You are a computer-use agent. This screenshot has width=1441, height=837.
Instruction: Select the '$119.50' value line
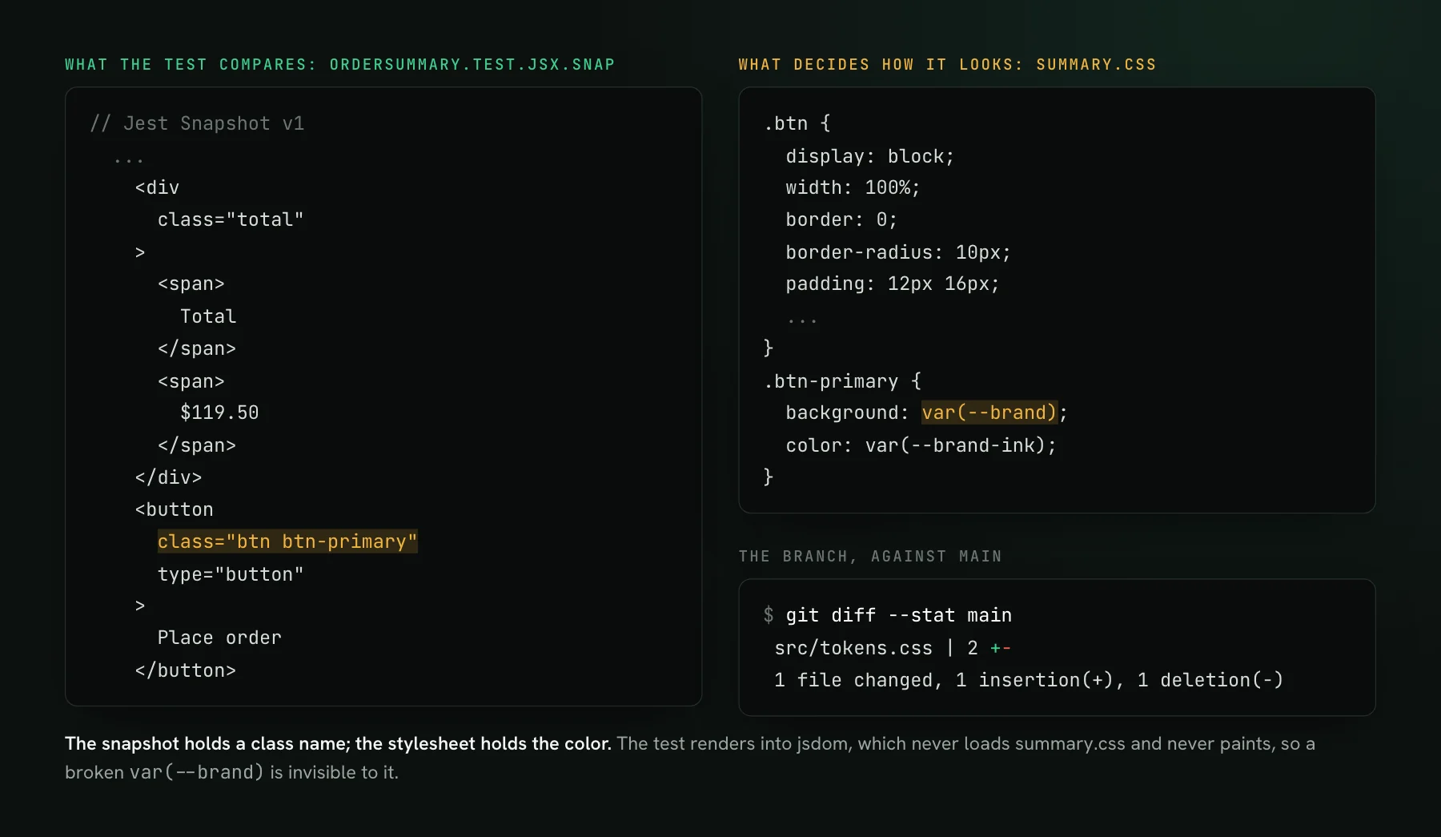coord(219,412)
